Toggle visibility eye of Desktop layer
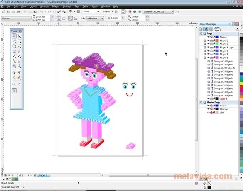The width and height of the screenshot is (243, 191). 208,109
